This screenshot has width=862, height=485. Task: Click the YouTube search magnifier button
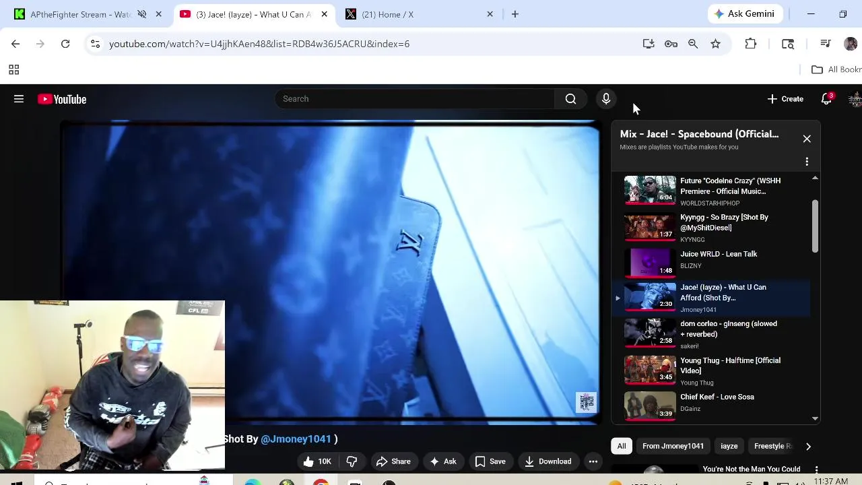(x=570, y=99)
